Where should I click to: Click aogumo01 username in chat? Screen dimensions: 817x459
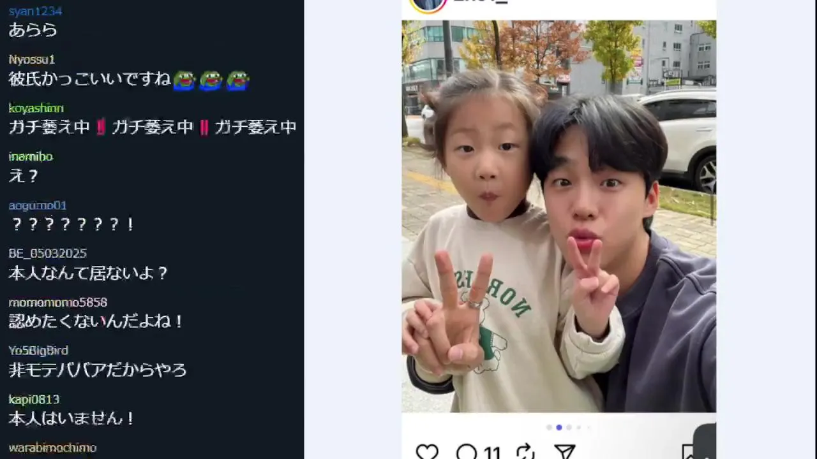(38, 205)
